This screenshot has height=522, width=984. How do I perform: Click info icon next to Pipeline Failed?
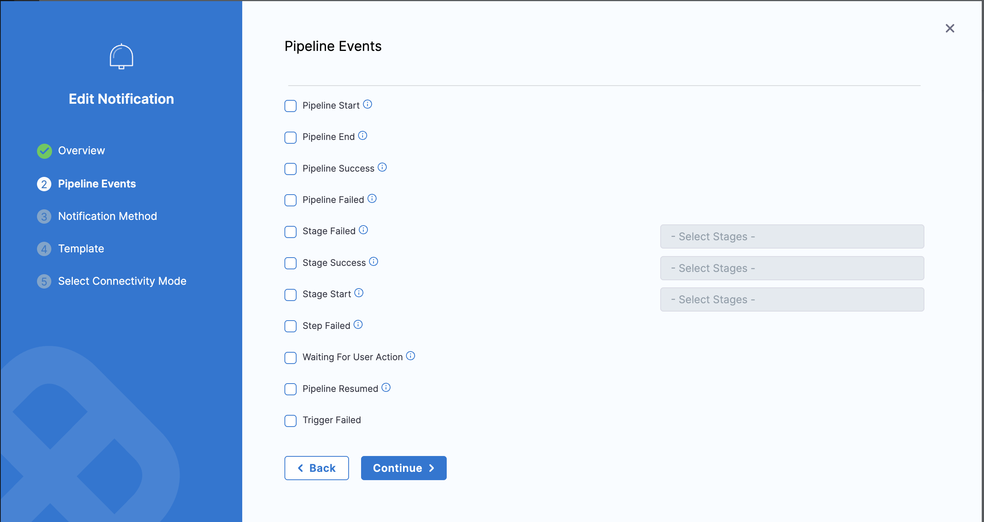pos(372,198)
